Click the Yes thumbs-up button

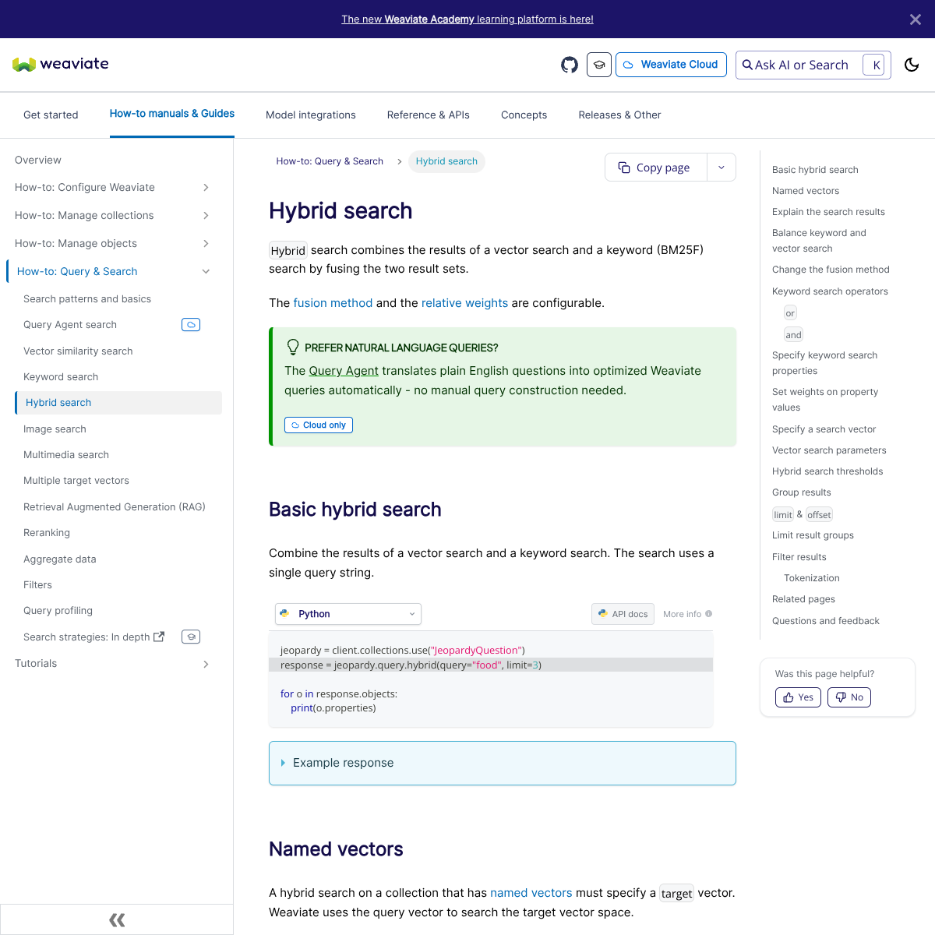[x=798, y=697]
